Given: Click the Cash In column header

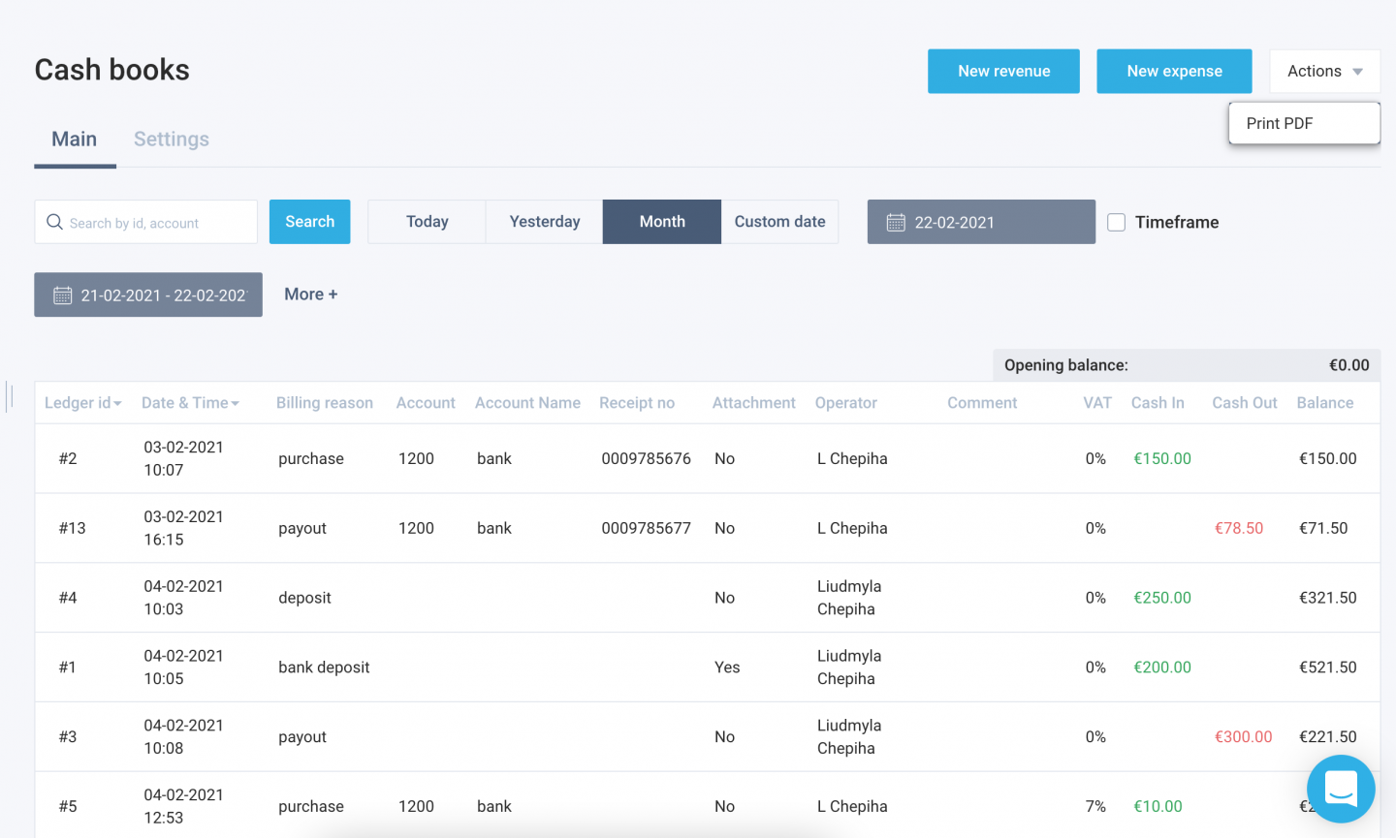Looking at the screenshot, I should [1158, 403].
